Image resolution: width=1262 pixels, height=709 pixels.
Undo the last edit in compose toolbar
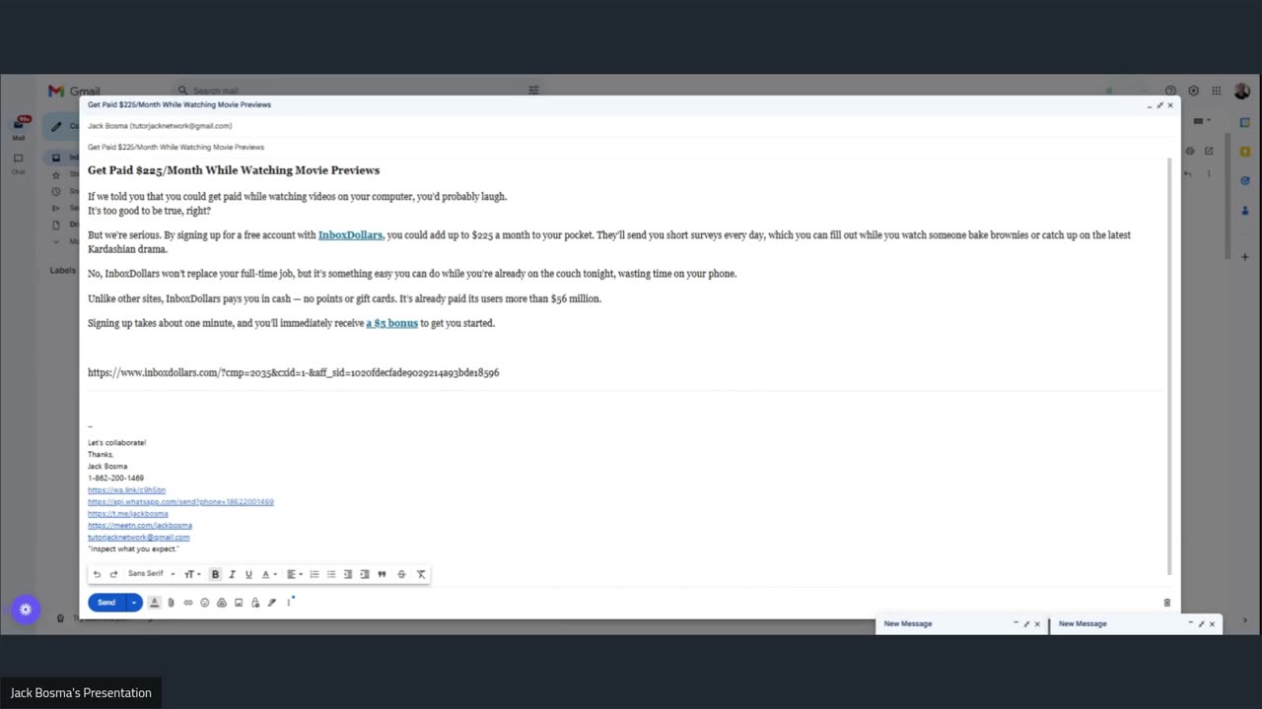coord(97,574)
